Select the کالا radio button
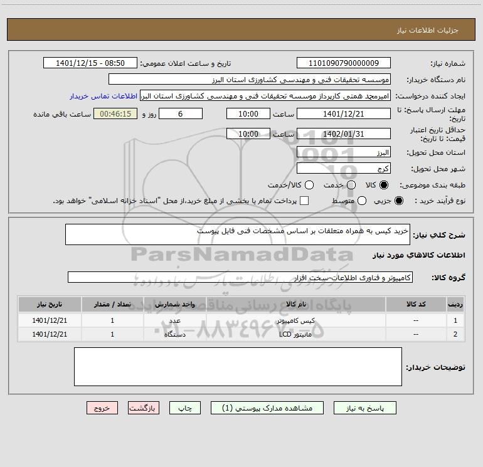Image resolution: width=483 pixels, height=467 pixels. tap(384, 185)
